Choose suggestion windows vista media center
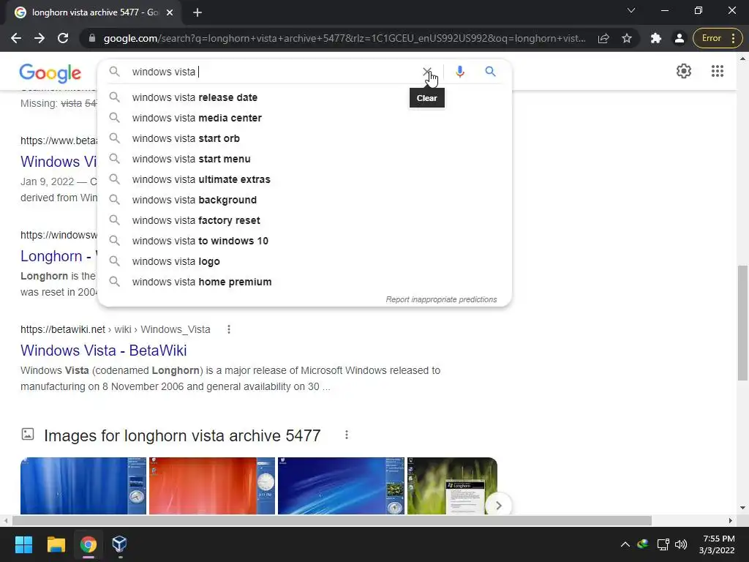Viewport: 749px width, 562px height. tap(304, 118)
